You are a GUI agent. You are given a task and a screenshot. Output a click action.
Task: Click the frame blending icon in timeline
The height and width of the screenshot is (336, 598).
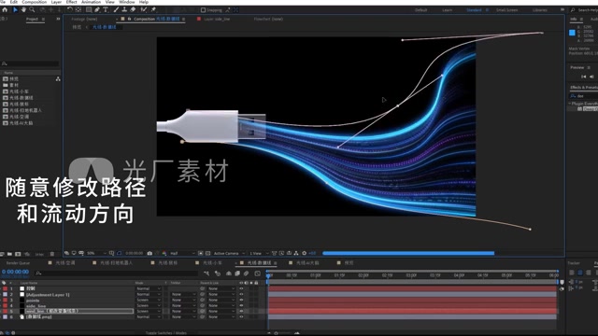[x=237, y=273]
